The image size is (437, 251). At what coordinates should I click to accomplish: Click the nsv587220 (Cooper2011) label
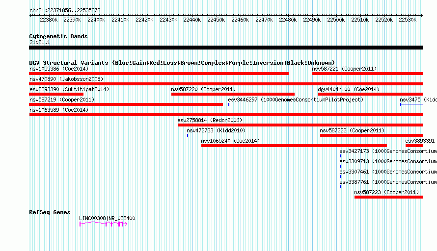[203, 89]
